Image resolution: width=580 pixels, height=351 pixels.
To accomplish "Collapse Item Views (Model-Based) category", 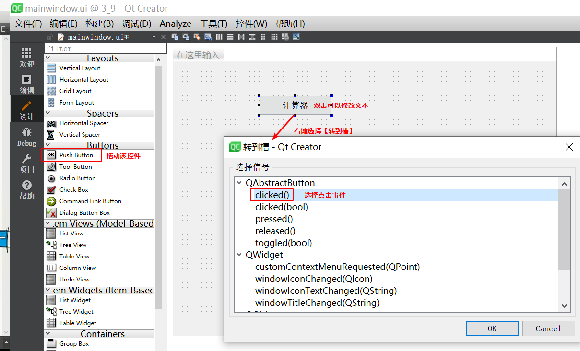I will tap(48, 223).
